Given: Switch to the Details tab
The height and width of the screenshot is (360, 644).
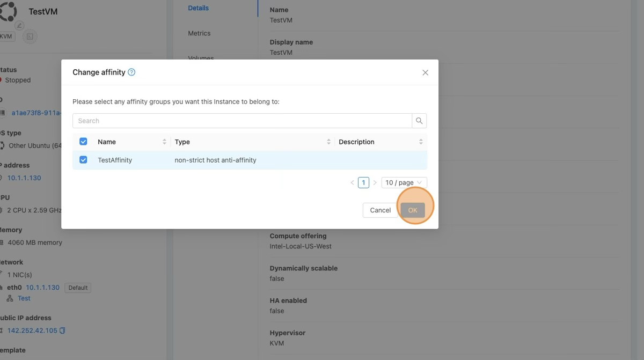Looking at the screenshot, I should 199,8.
